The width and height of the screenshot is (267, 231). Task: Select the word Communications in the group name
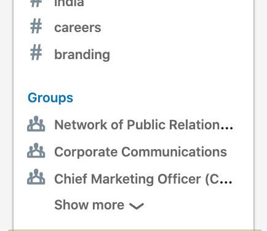174,152
